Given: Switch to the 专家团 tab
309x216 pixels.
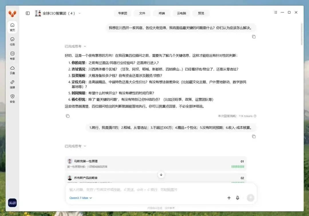Looking at the screenshot, I should pyautogui.click(x=122, y=13).
